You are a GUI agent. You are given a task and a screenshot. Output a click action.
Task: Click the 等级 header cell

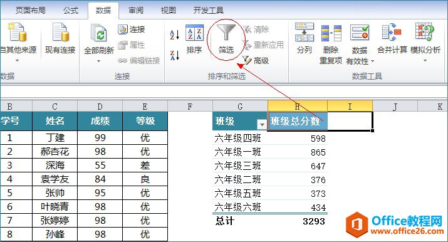point(145,121)
